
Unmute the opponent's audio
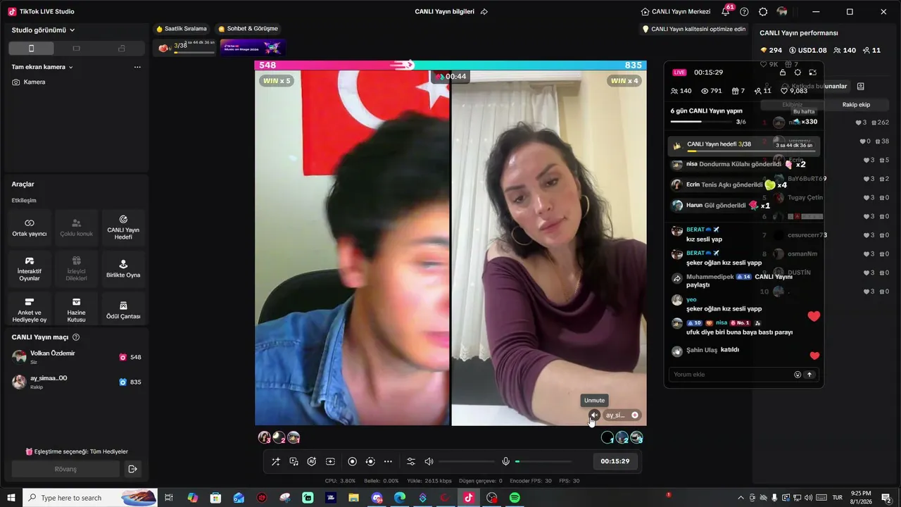click(x=595, y=415)
